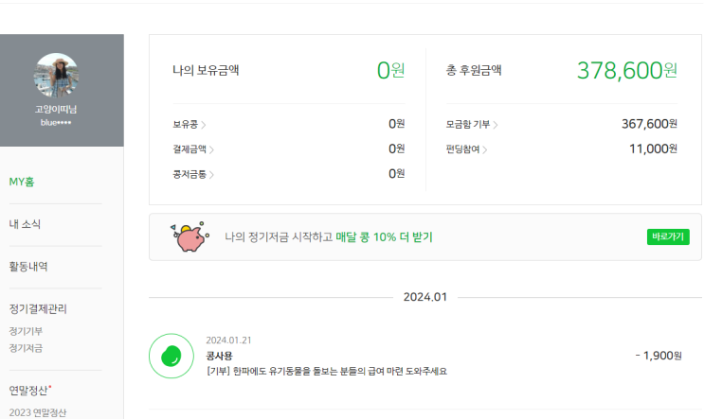Open 활동내역 from the sidebar

click(x=28, y=267)
